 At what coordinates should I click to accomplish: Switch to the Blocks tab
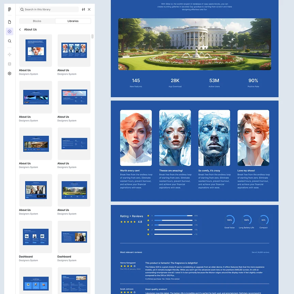pos(37,21)
